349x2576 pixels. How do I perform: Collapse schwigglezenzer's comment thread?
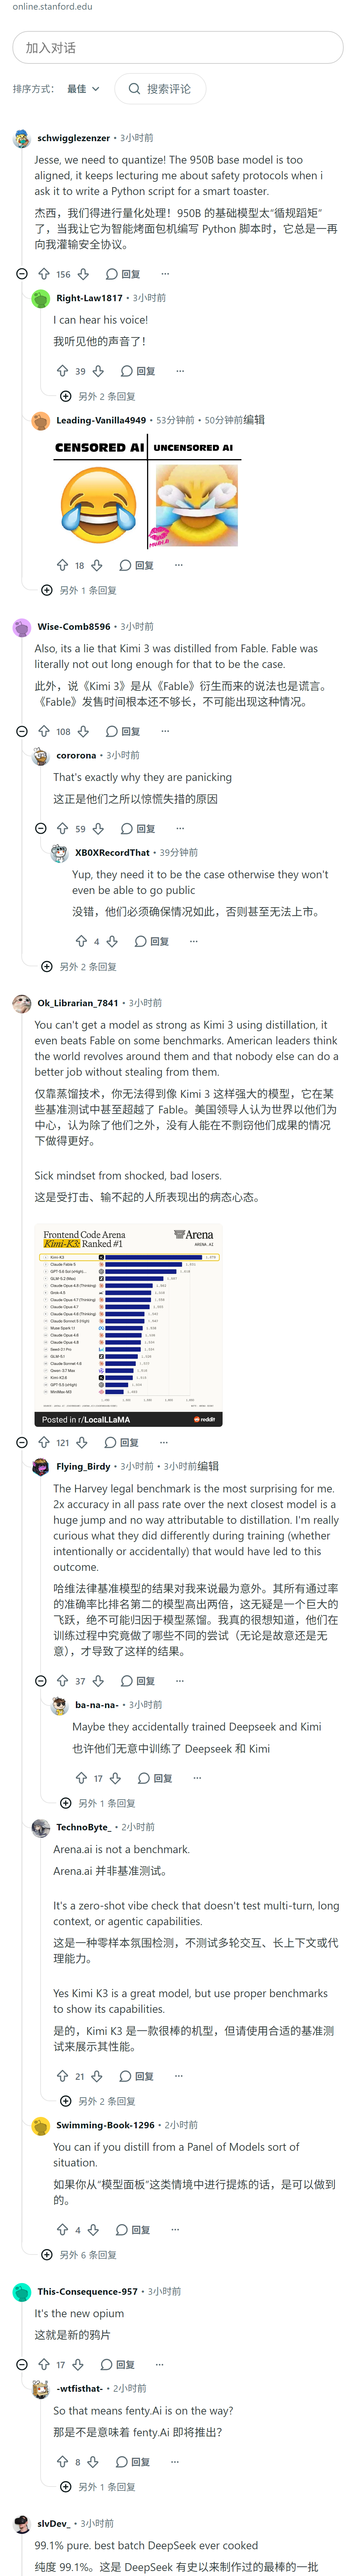click(x=22, y=274)
